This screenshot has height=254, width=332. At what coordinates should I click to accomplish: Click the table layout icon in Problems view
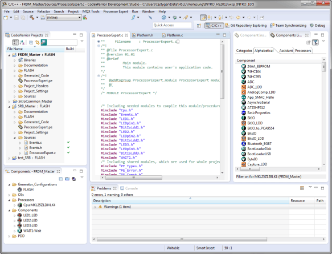302,188
